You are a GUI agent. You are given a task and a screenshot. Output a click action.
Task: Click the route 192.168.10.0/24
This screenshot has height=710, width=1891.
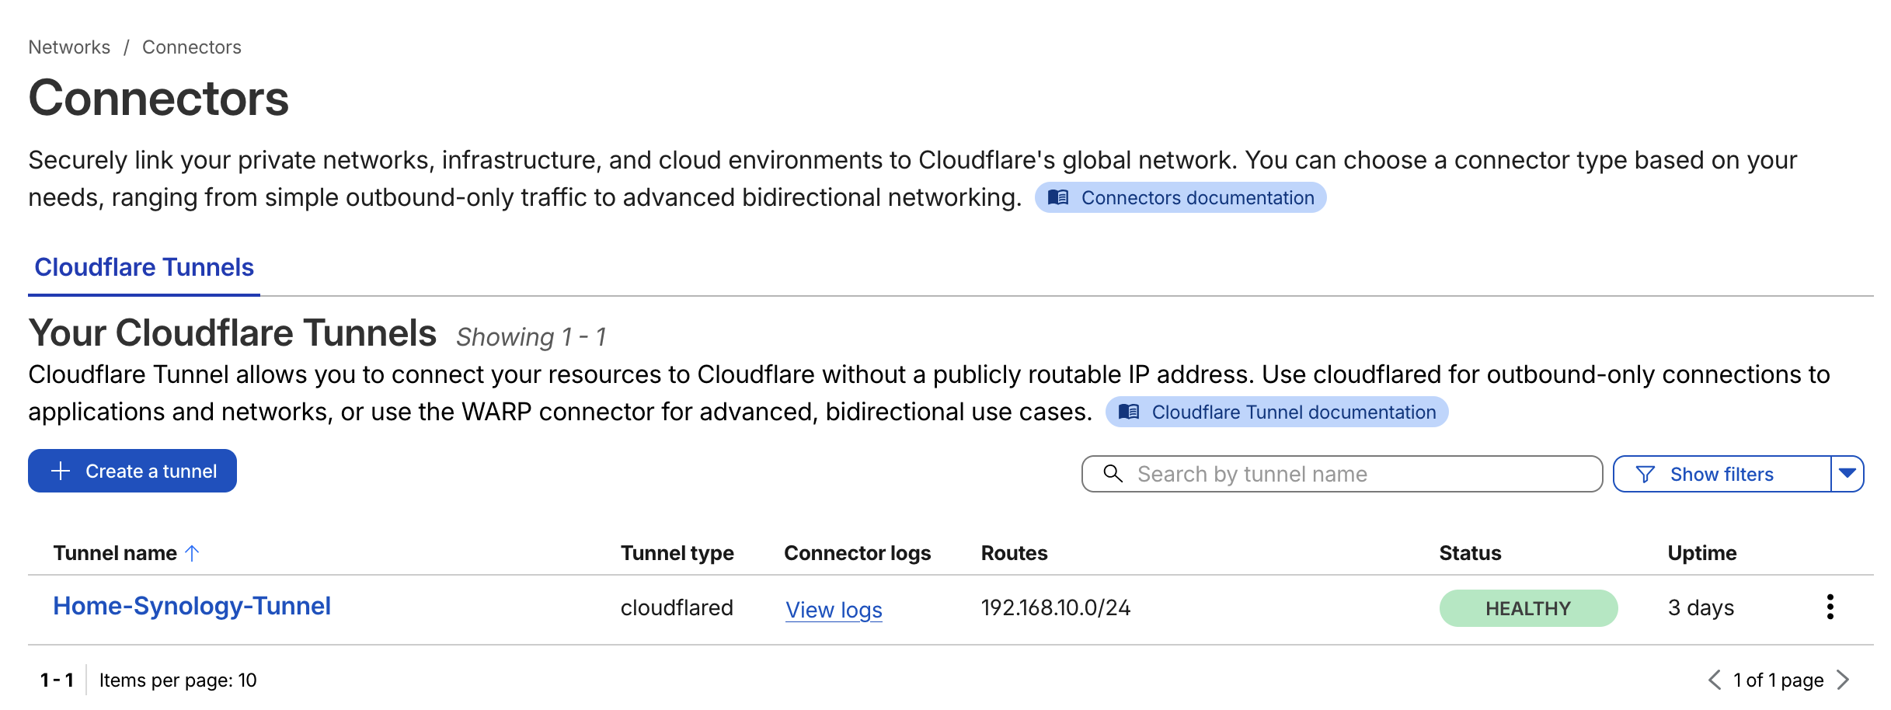point(1056,607)
